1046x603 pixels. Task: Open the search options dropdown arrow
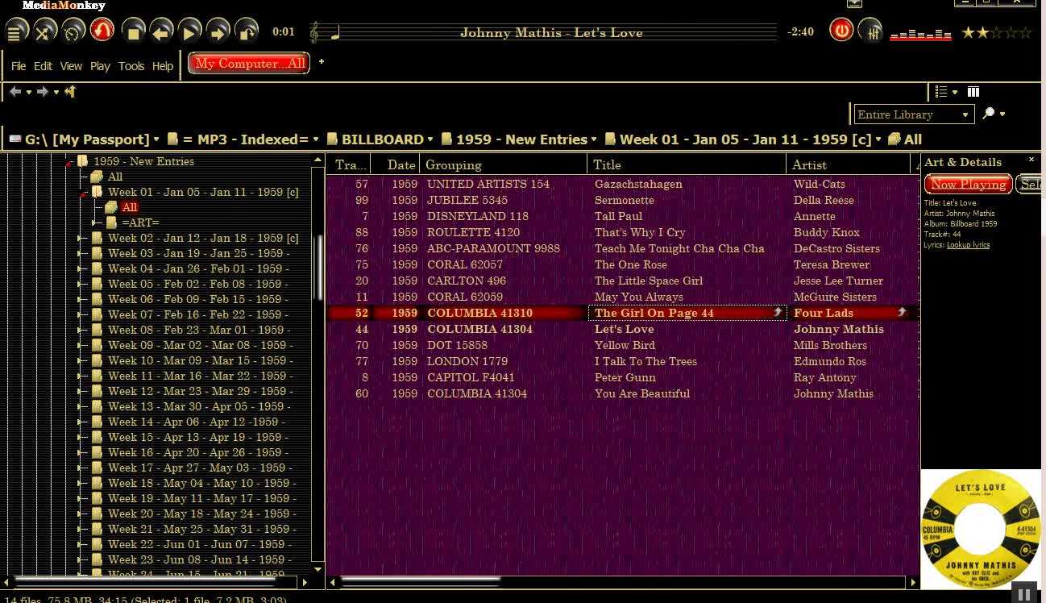click(x=1002, y=114)
